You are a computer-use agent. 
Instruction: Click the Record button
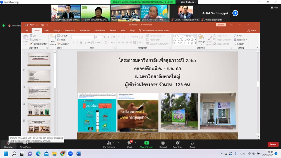[163, 145]
